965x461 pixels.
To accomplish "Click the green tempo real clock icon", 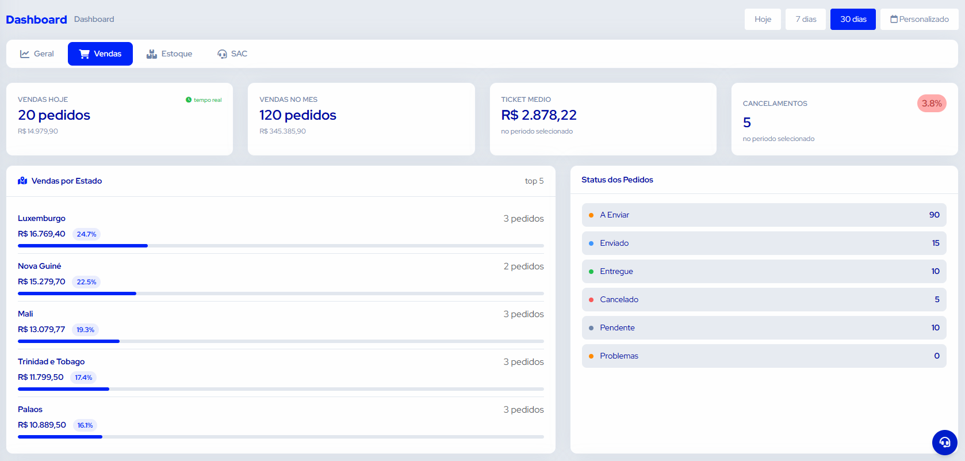I will 189,100.
